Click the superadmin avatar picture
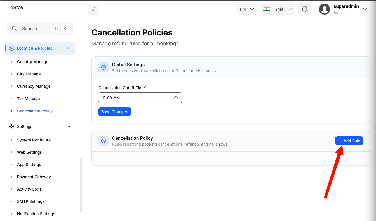Viewport: 376px width, 221px height. pyautogui.click(x=325, y=9)
